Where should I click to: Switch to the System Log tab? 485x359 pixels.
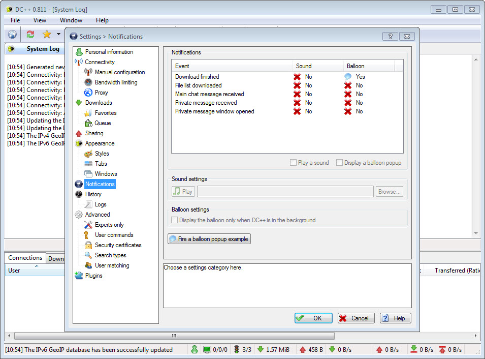(x=35, y=49)
